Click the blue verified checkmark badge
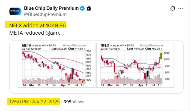Screen dimensions: 190x111 [x=83, y=8]
